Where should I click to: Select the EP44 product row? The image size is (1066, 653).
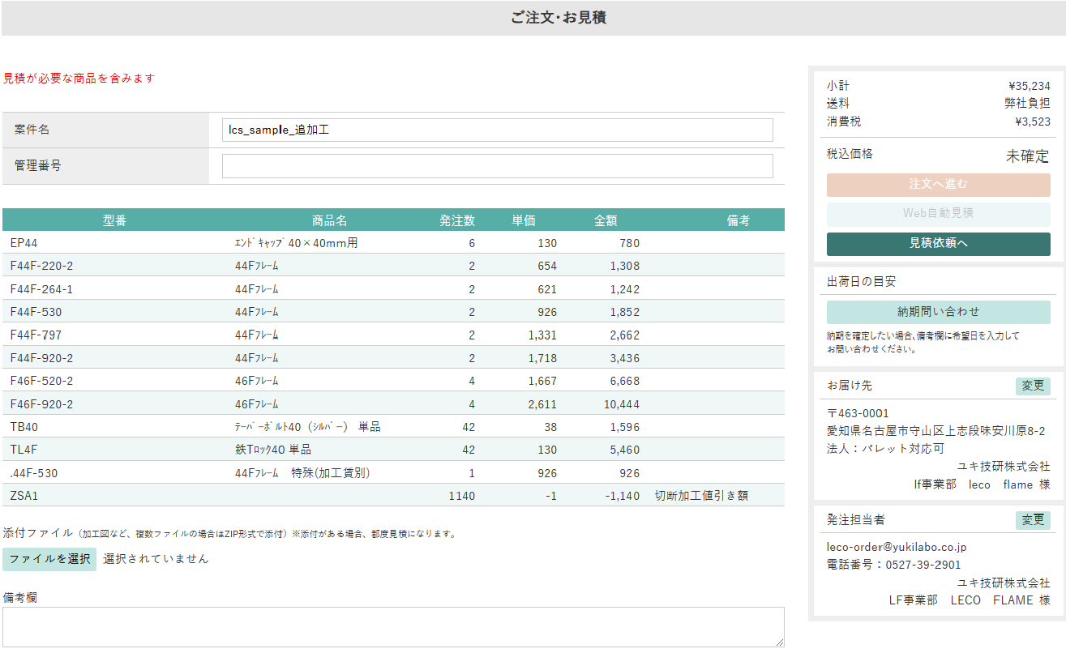click(x=392, y=243)
